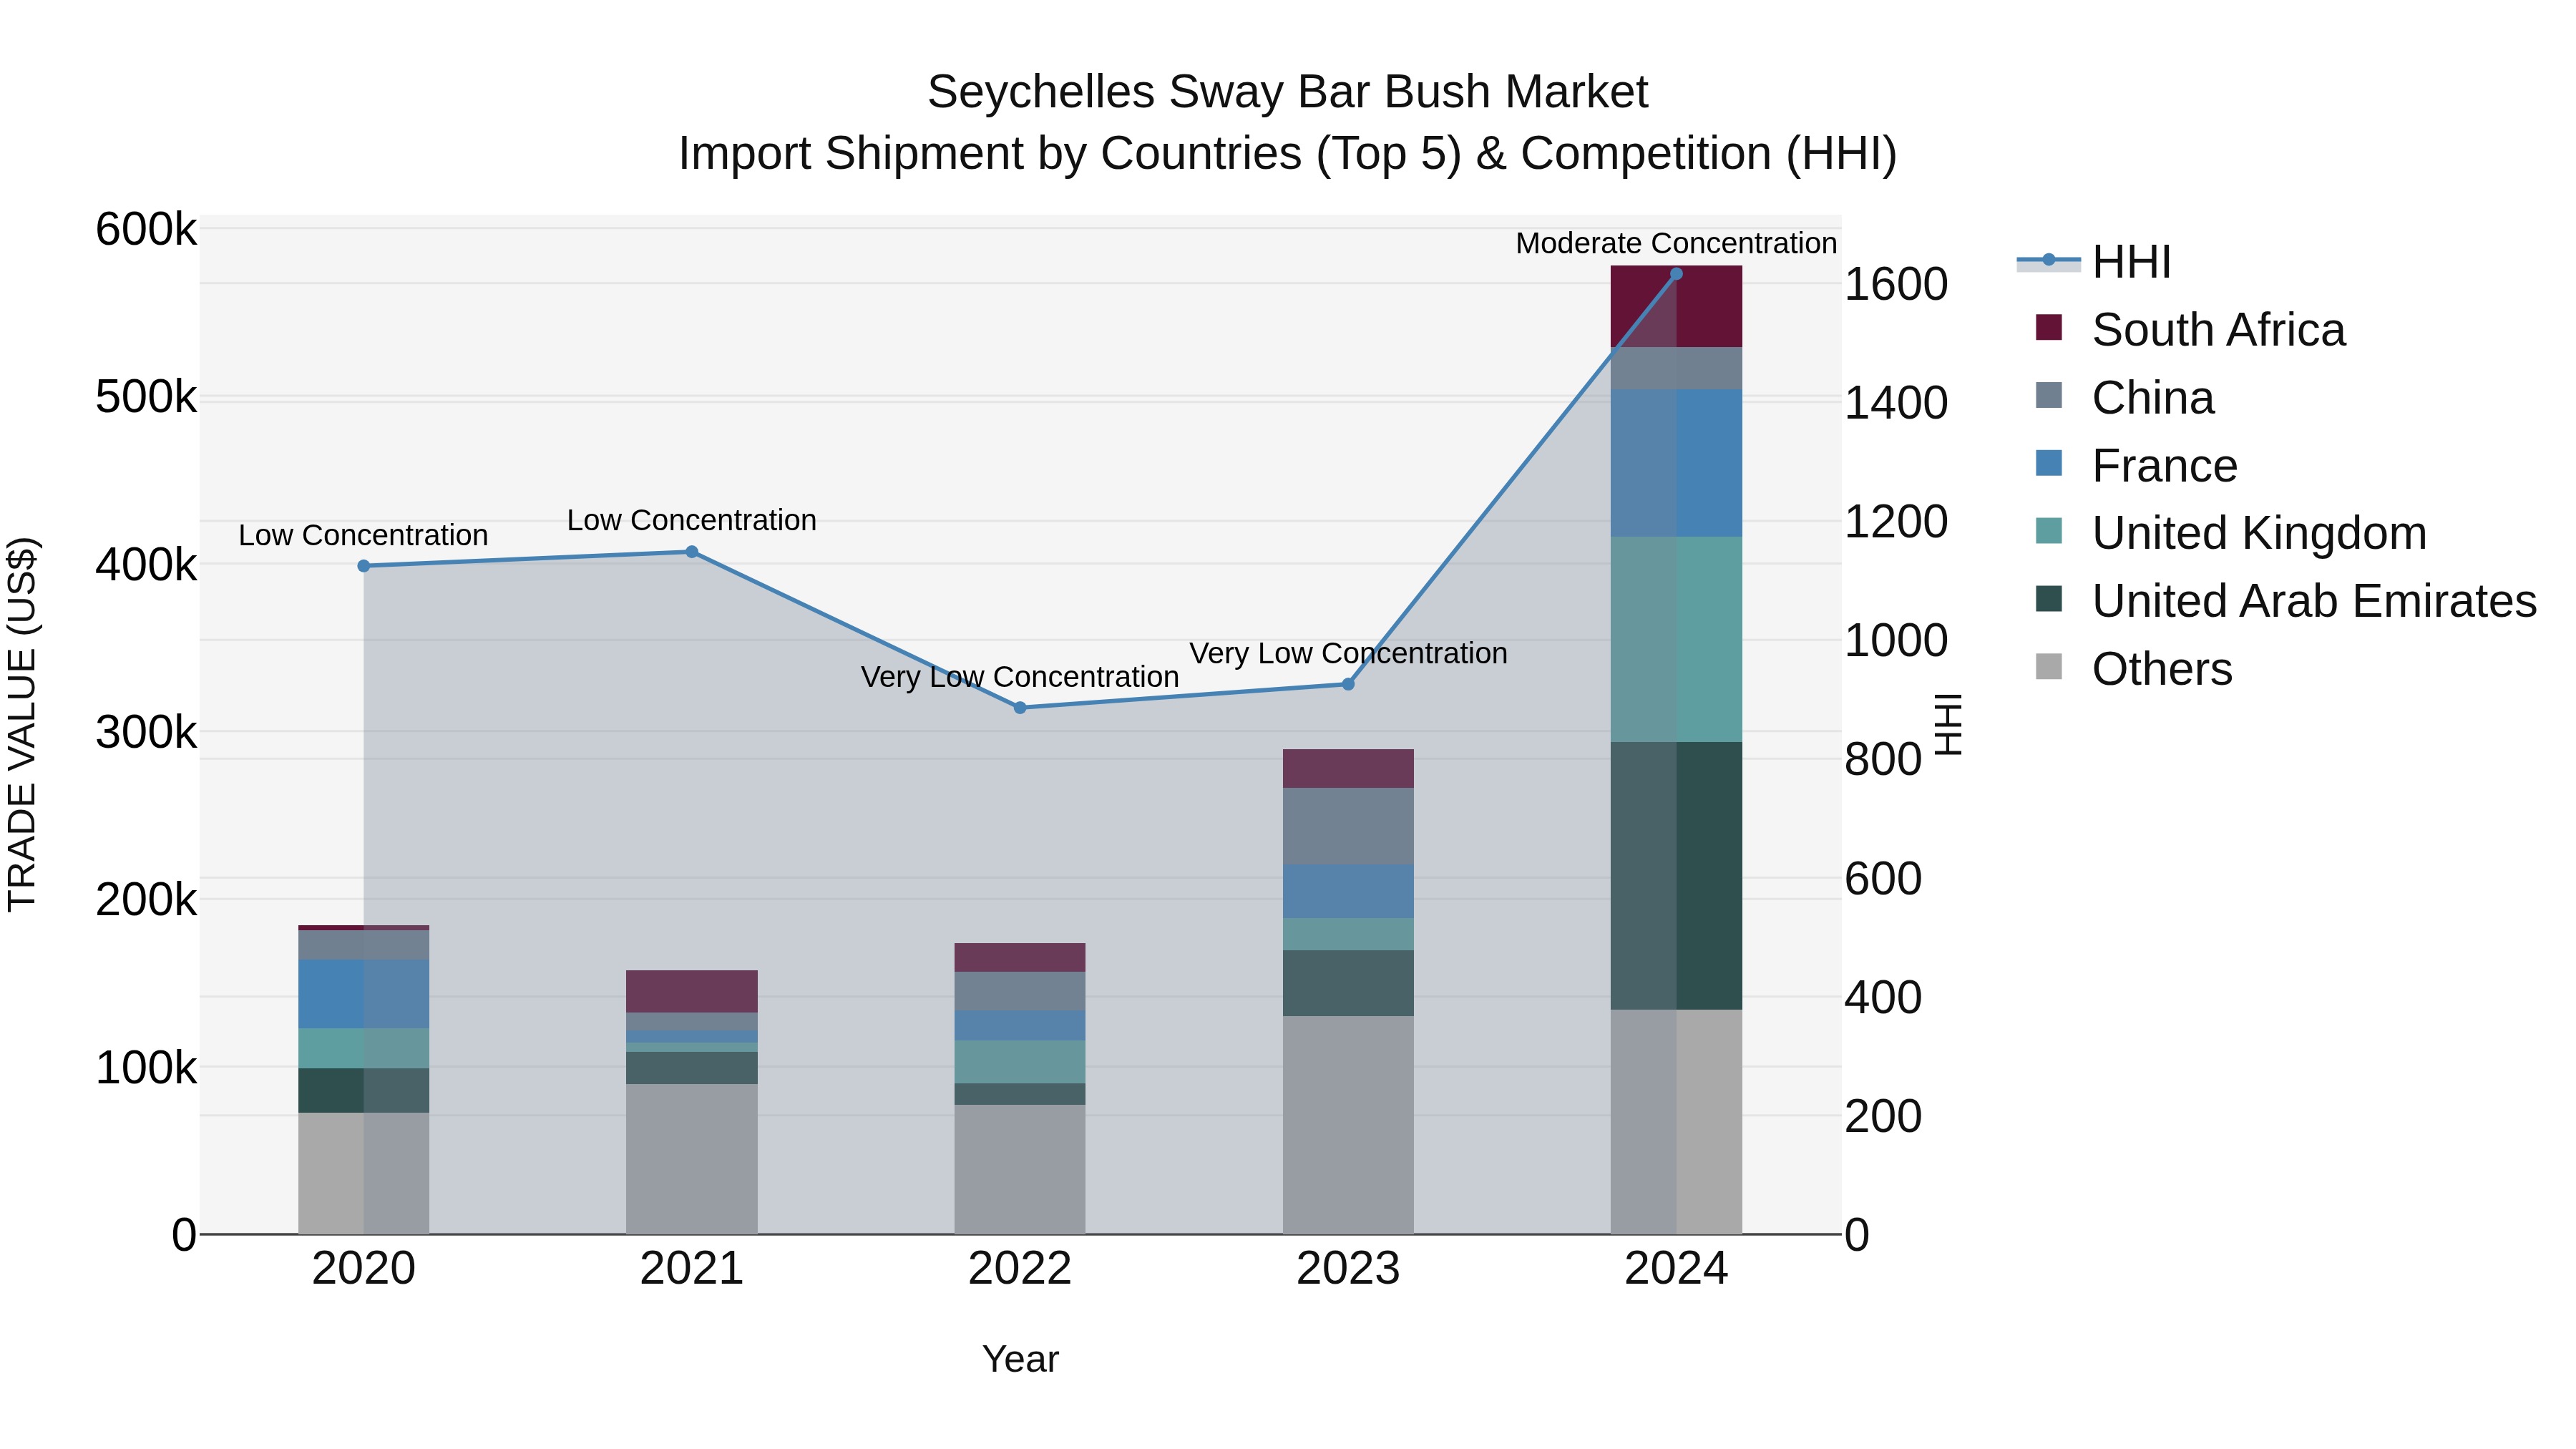Click the South Africa maroon color swatch
This screenshot has width=2576, height=1449.
coord(2048,327)
